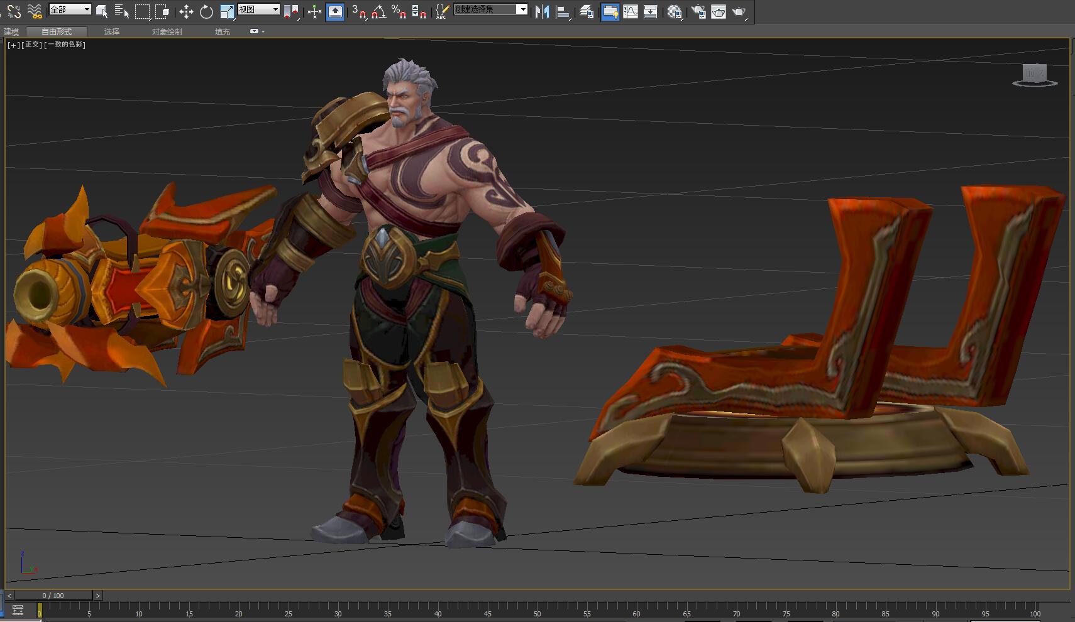
Task: Switch to the 选择 ribbon tab
Action: pyautogui.click(x=112, y=31)
